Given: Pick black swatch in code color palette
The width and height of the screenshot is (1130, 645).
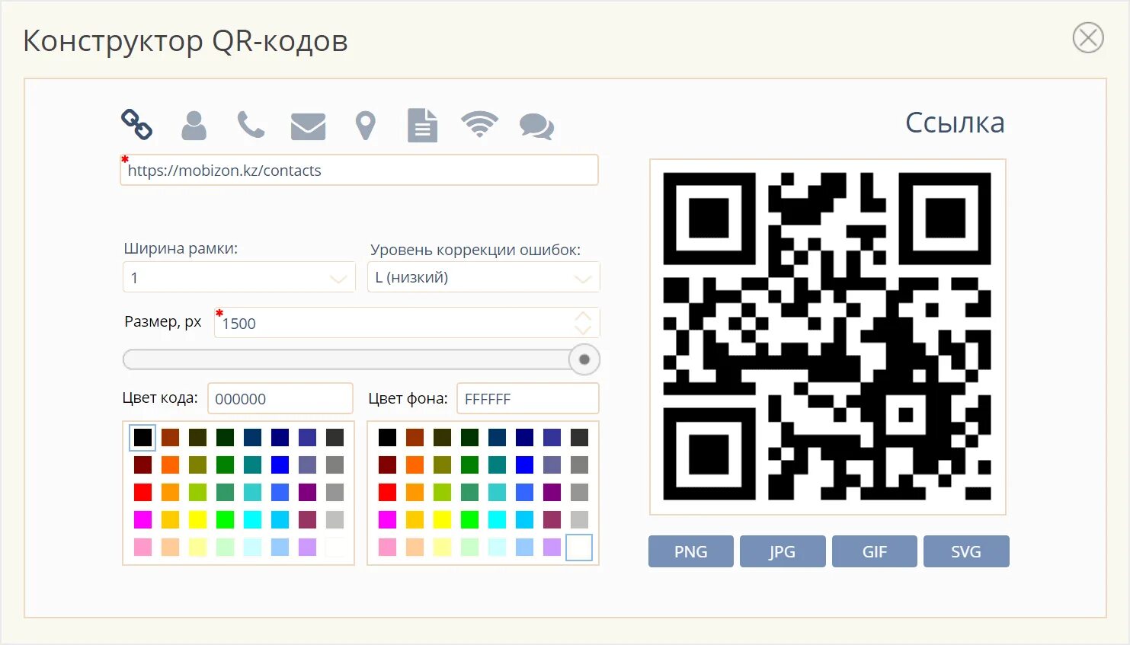Looking at the screenshot, I should tap(142, 437).
